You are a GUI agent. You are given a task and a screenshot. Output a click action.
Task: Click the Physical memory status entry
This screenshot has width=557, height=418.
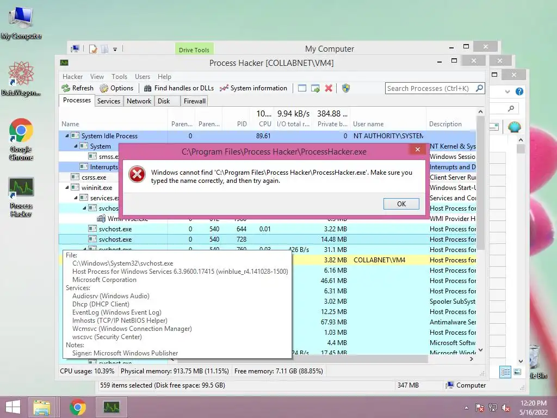[x=175, y=371]
